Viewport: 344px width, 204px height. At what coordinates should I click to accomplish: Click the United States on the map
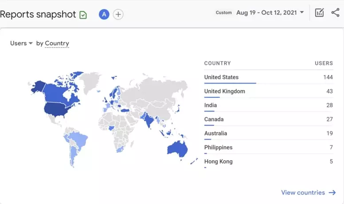pyautogui.click(x=56, y=109)
